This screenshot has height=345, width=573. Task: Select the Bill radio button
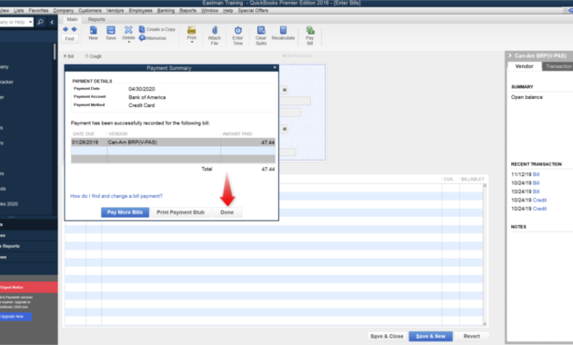(65, 56)
